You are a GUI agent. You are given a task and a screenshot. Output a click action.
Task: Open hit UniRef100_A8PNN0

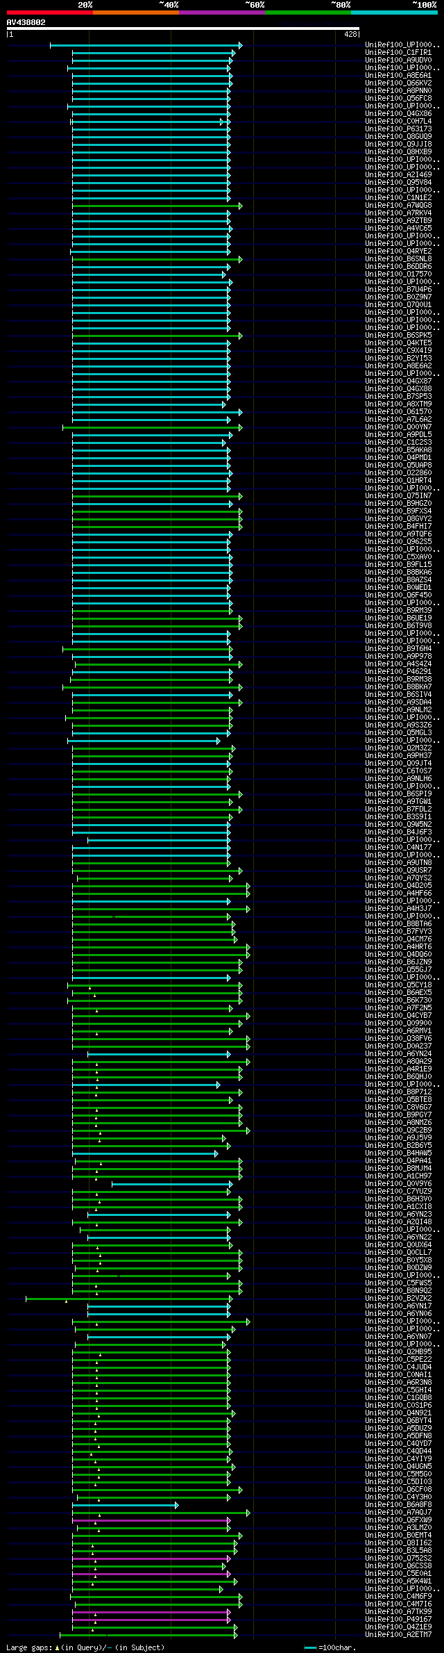click(398, 90)
